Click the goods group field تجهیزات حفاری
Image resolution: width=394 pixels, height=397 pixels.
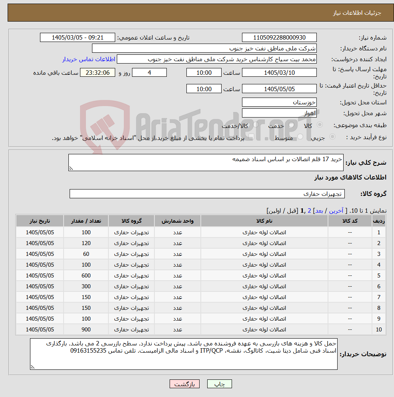point(207,194)
